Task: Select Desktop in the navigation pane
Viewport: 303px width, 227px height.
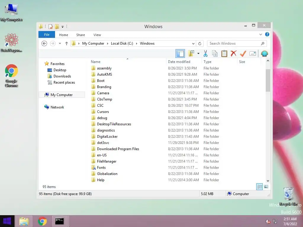Action: click(60, 70)
